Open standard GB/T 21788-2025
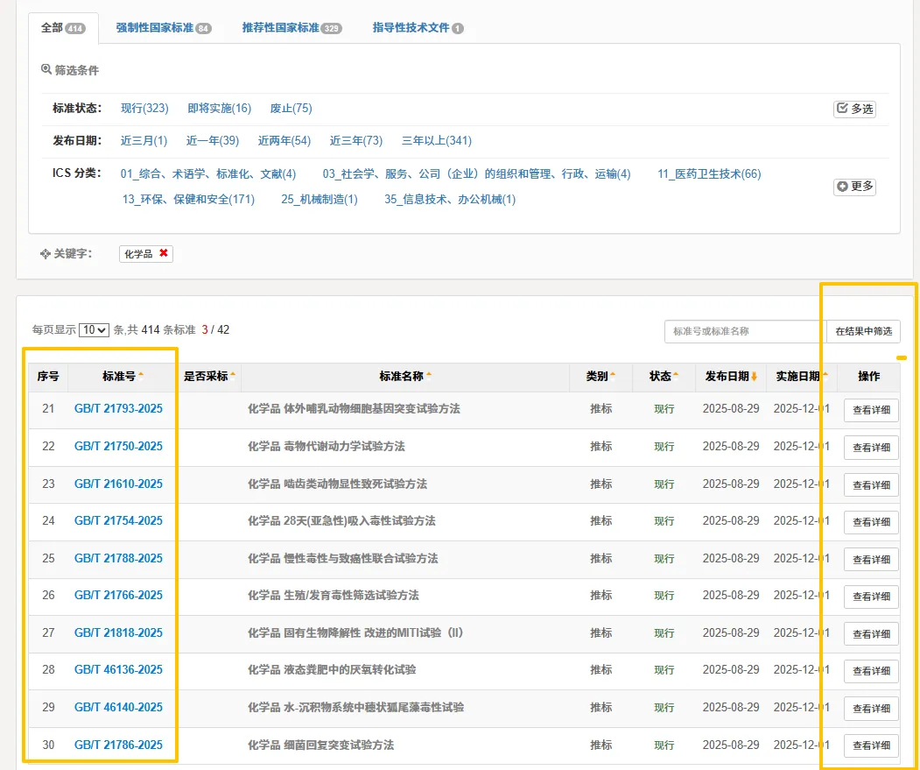Screen dimensions: 920x770 click(x=118, y=558)
